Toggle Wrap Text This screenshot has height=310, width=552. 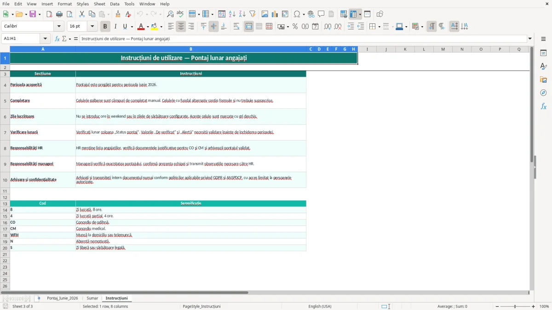[236, 27]
